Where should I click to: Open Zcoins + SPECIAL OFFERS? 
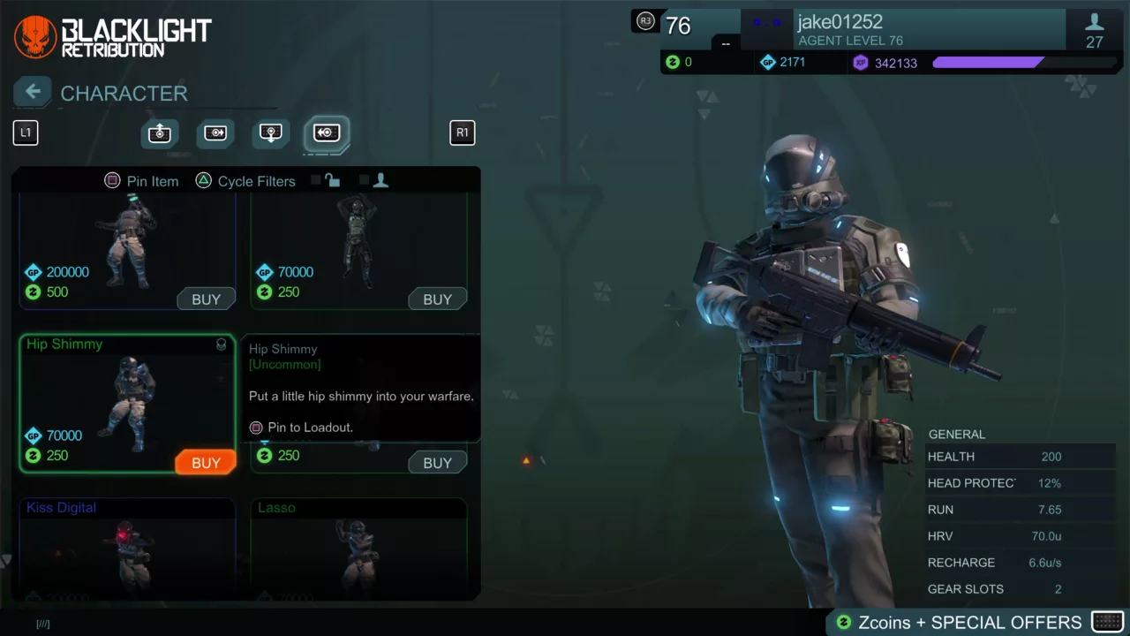(x=970, y=622)
